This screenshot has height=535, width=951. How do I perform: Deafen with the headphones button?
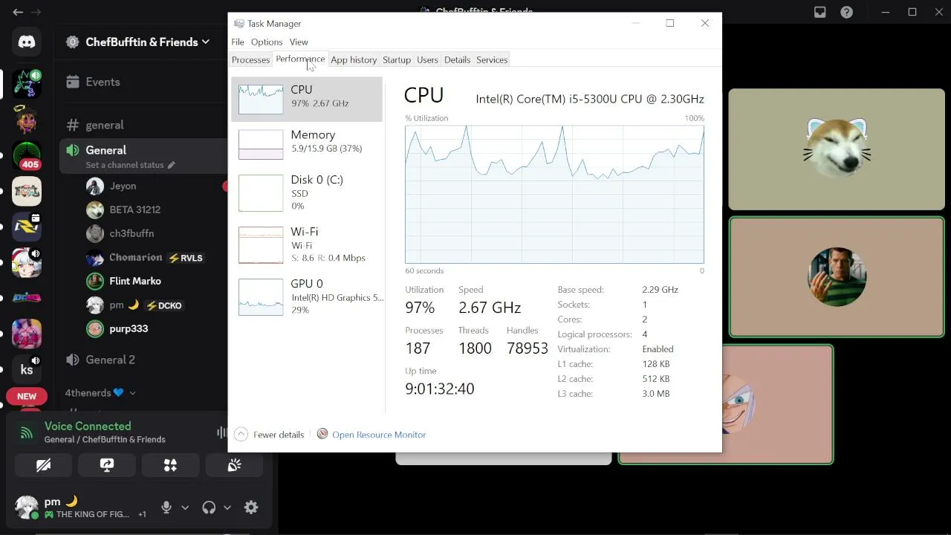pyautogui.click(x=209, y=508)
